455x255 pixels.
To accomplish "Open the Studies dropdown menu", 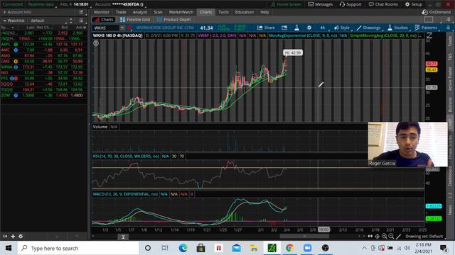I will 398,28.
